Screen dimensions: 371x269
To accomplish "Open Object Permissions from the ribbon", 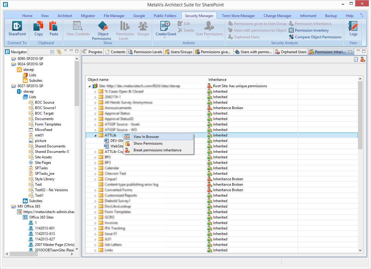I will coord(103,26).
